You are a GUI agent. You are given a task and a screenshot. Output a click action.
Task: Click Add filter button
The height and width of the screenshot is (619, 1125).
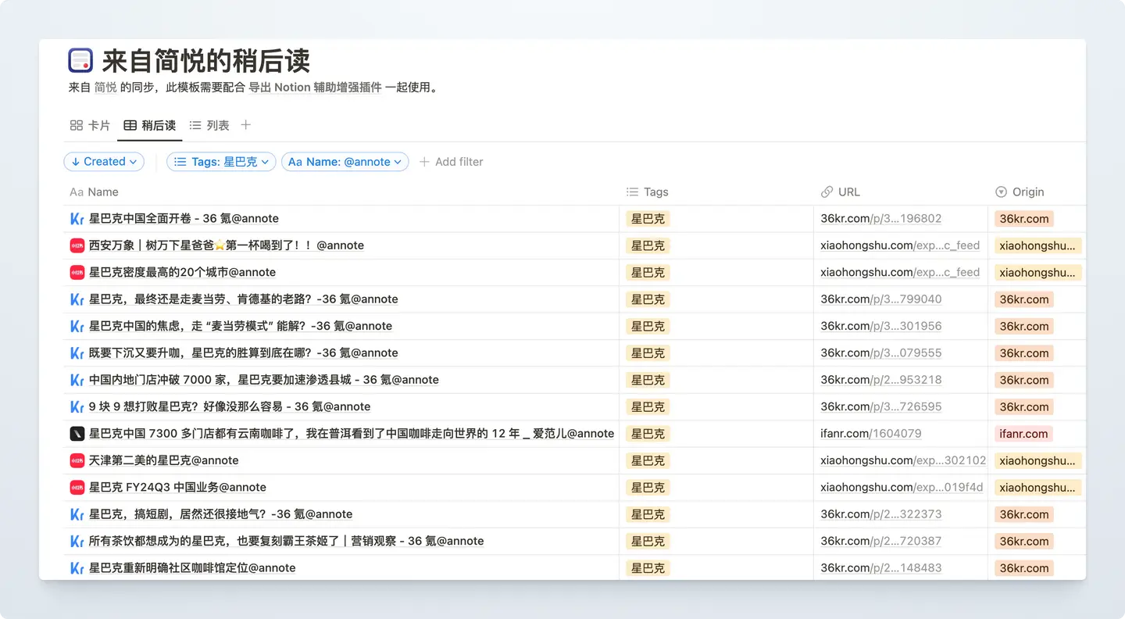[452, 162]
